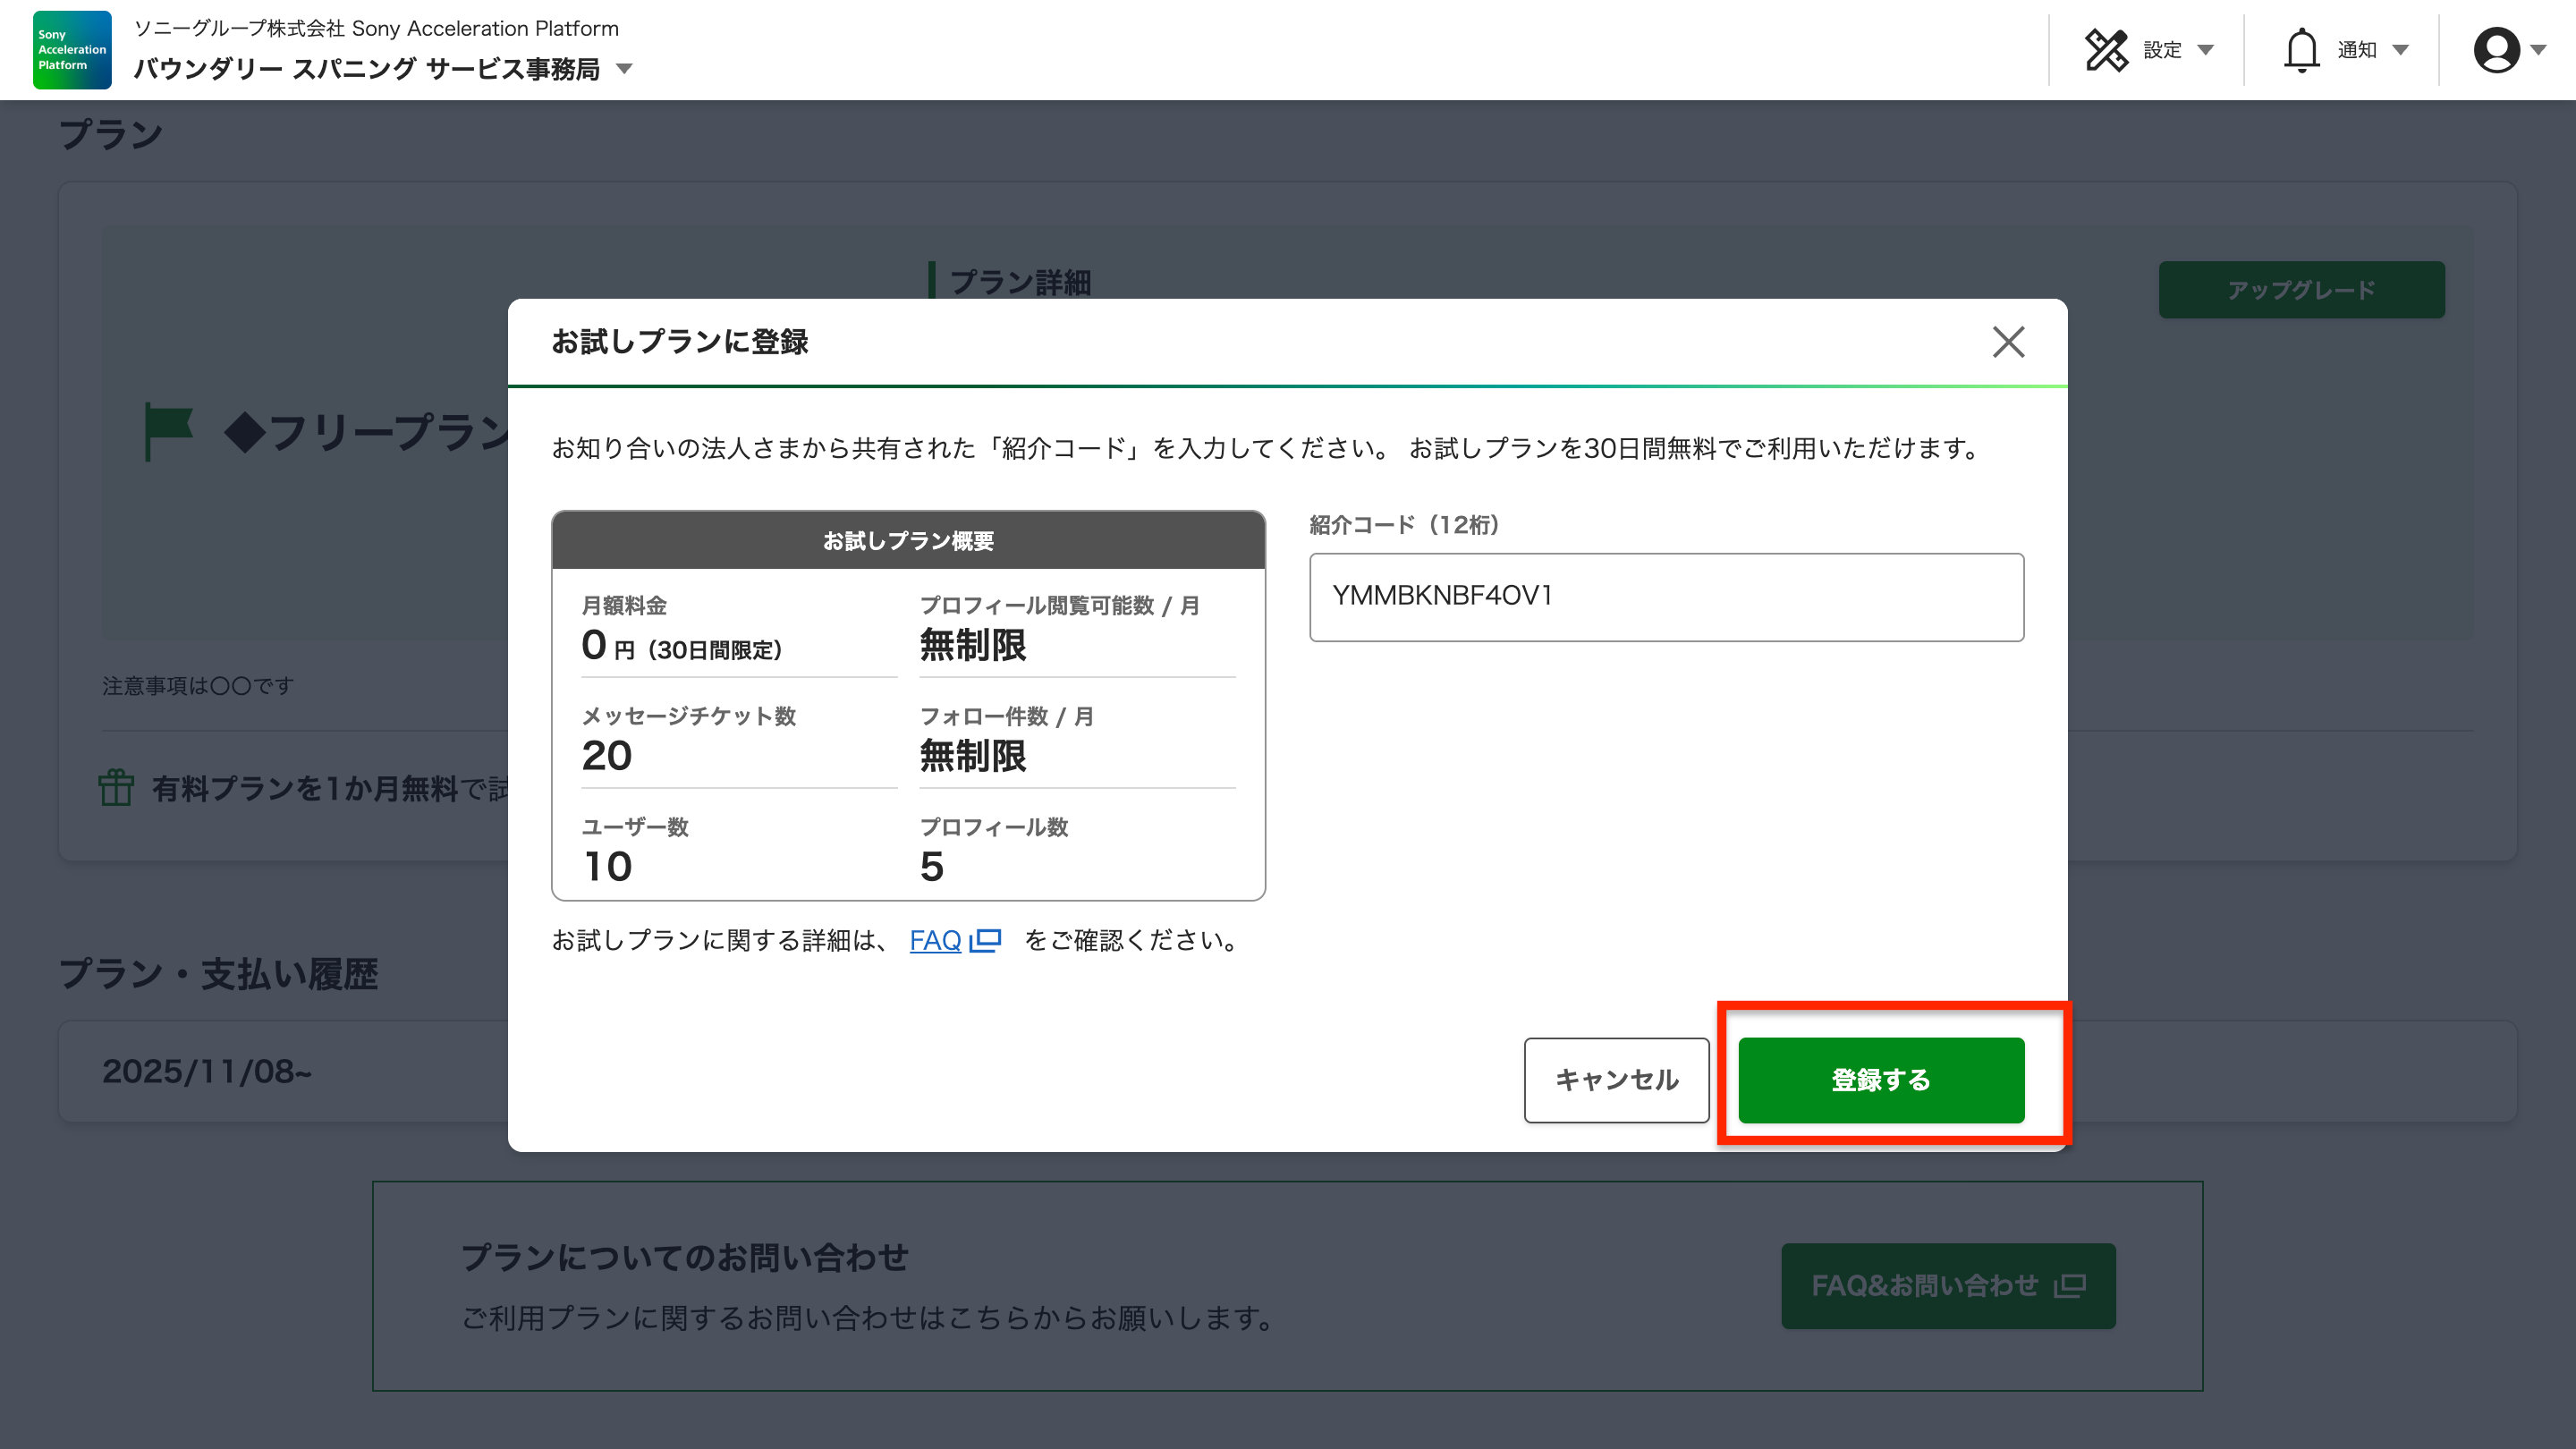Viewport: 2576px width, 1449px height.
Task: Select the 2025/11/08~ history entry
Action: 207,1071
